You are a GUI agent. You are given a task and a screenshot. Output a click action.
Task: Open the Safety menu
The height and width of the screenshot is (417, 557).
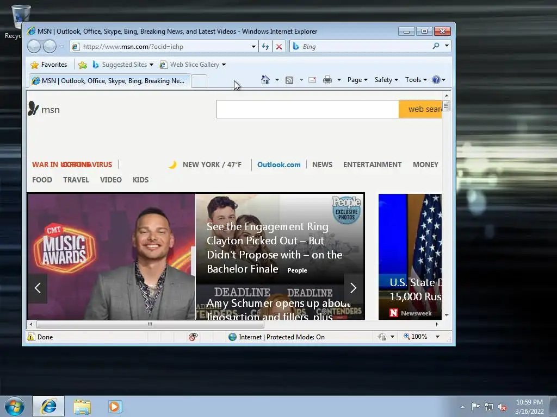386,80
